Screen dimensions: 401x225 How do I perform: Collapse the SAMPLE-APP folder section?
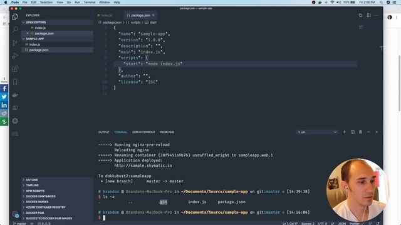57,39
